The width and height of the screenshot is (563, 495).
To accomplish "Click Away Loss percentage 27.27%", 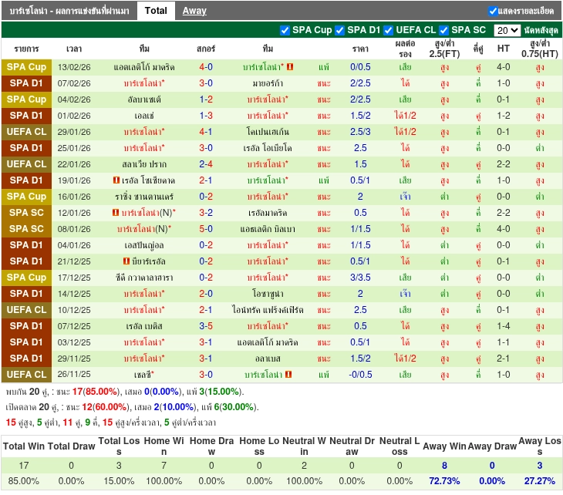I will click(540, 481).
